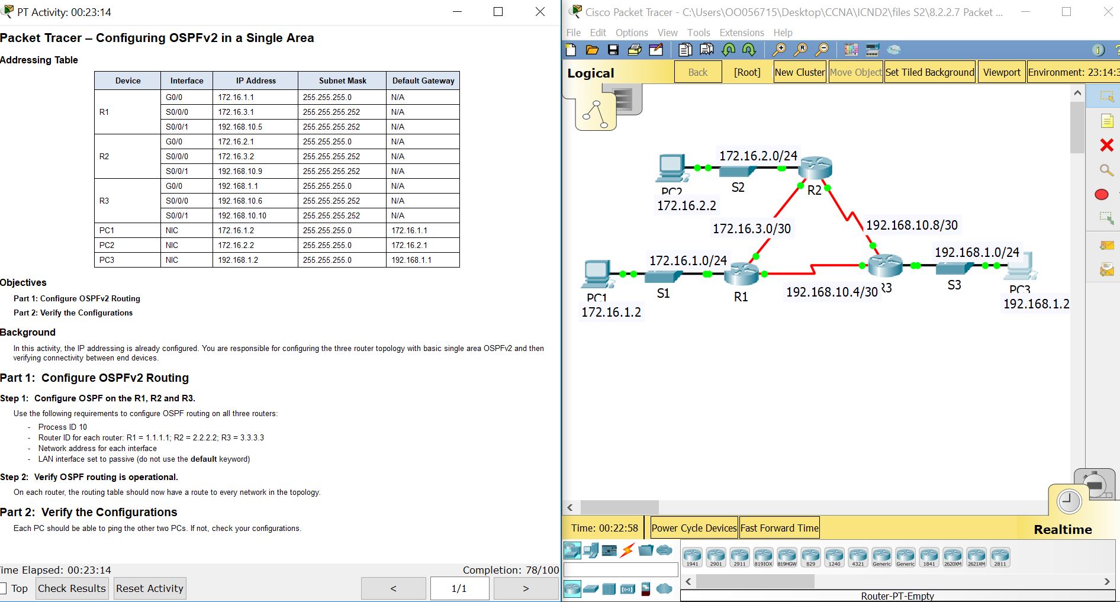Screen dimensions: 1120x602
Task: Open the Options menu
Action: click(631, 33)
